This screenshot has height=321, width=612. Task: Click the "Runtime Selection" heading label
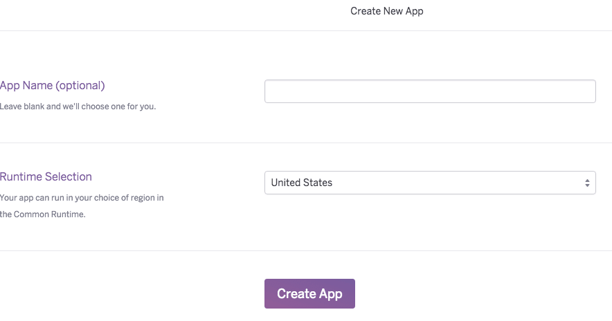tap(46, 177)
